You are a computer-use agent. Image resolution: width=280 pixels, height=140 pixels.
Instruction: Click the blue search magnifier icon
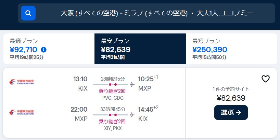(x=28, y=13)
